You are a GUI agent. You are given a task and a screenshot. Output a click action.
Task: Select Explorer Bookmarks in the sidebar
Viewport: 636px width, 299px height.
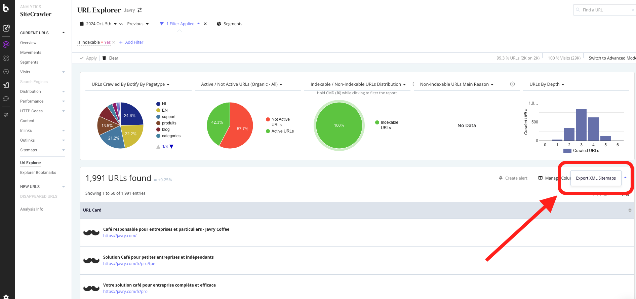[38, 173]
